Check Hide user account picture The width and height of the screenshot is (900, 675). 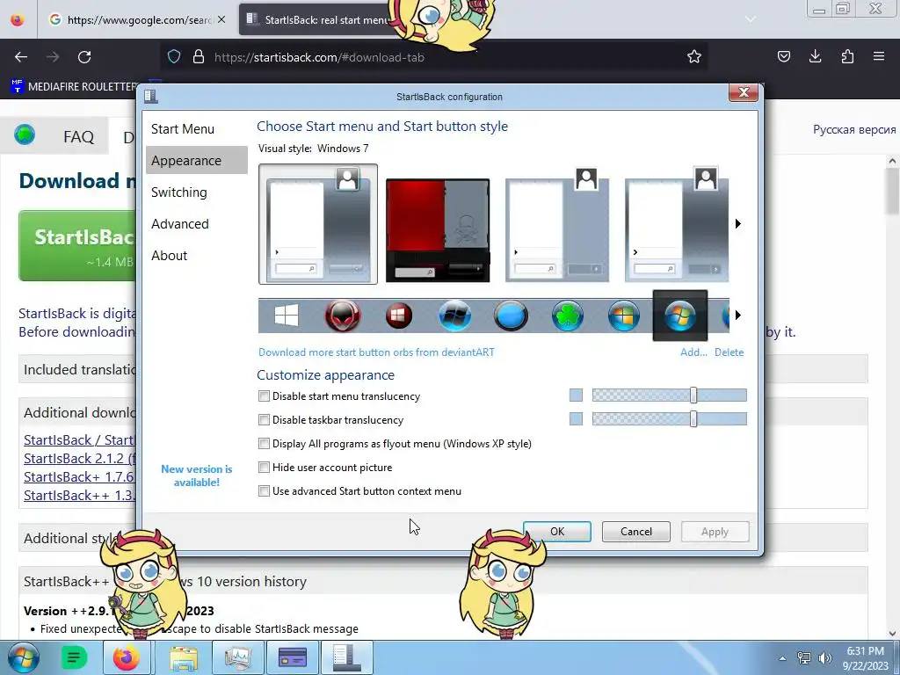264,468
